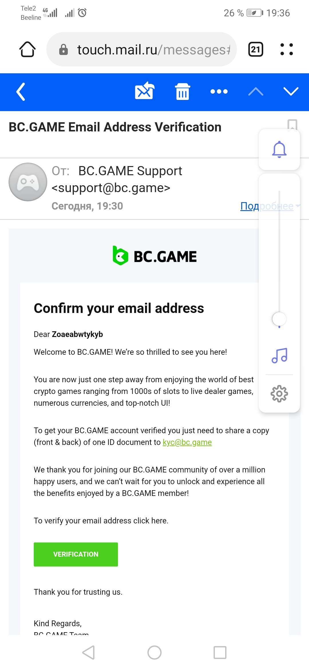Tap the BC.GAME Support sender avatar
Image resolution: width=309 pixels, height=670 pixels.
[x=28, y=182]
